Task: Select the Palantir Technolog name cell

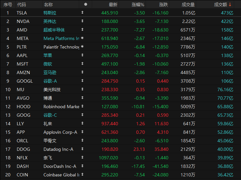Action: coord(61,47)
